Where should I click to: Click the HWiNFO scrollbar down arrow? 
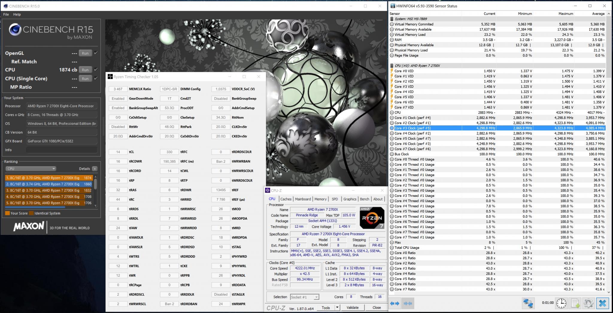(x=609, y=292)
